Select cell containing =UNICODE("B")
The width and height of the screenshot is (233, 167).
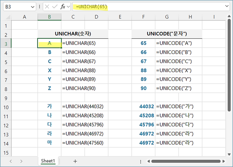point(179,52)
